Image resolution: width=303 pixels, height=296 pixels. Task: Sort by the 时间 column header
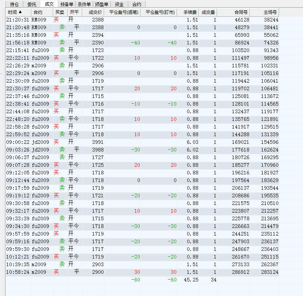click(18, 12)
